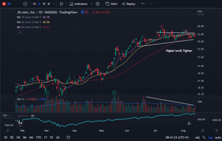
Task: Toggle log scale
Action: (x=210, y=137)
